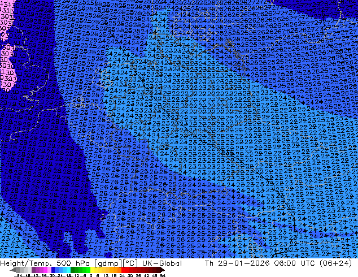Image resolution: width=358 pixels, height=277 pixels.
Task: Select the bright red swatch above 24
Action: point(123,270)
